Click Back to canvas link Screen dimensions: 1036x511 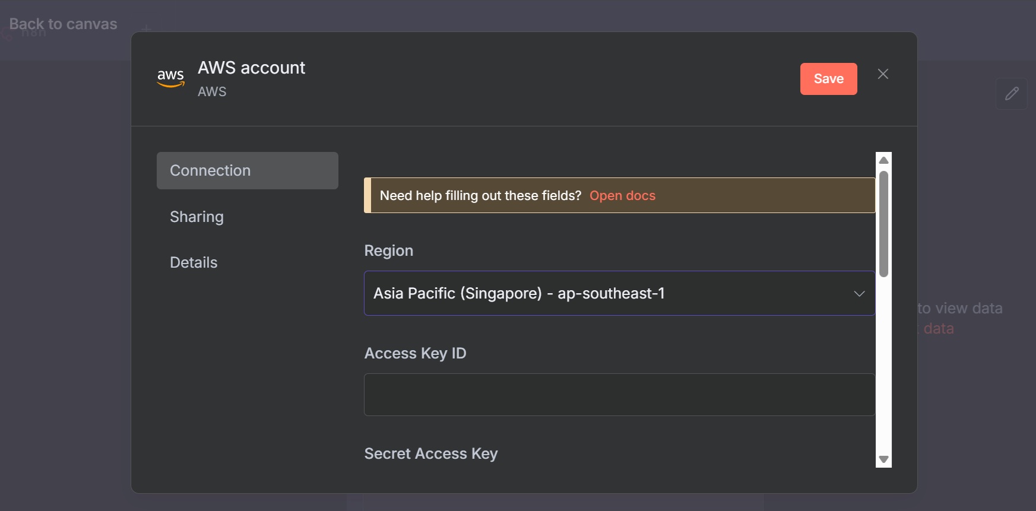click(63, 24)
